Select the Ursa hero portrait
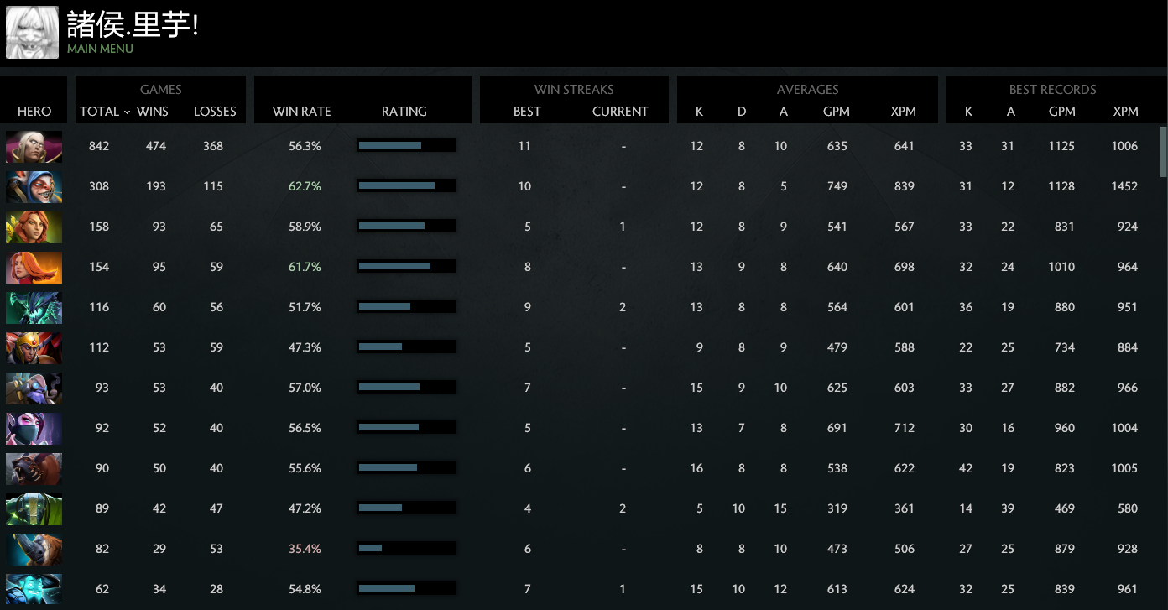Screen dimensions: 1168x610 coord(34,468)
